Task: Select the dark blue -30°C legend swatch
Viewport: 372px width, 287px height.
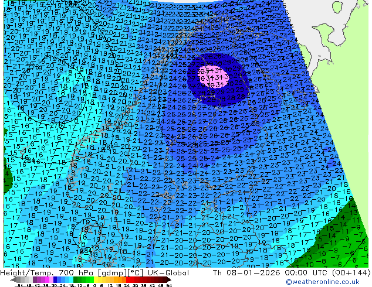Action: pyautogui.click(x=55, y=279)
